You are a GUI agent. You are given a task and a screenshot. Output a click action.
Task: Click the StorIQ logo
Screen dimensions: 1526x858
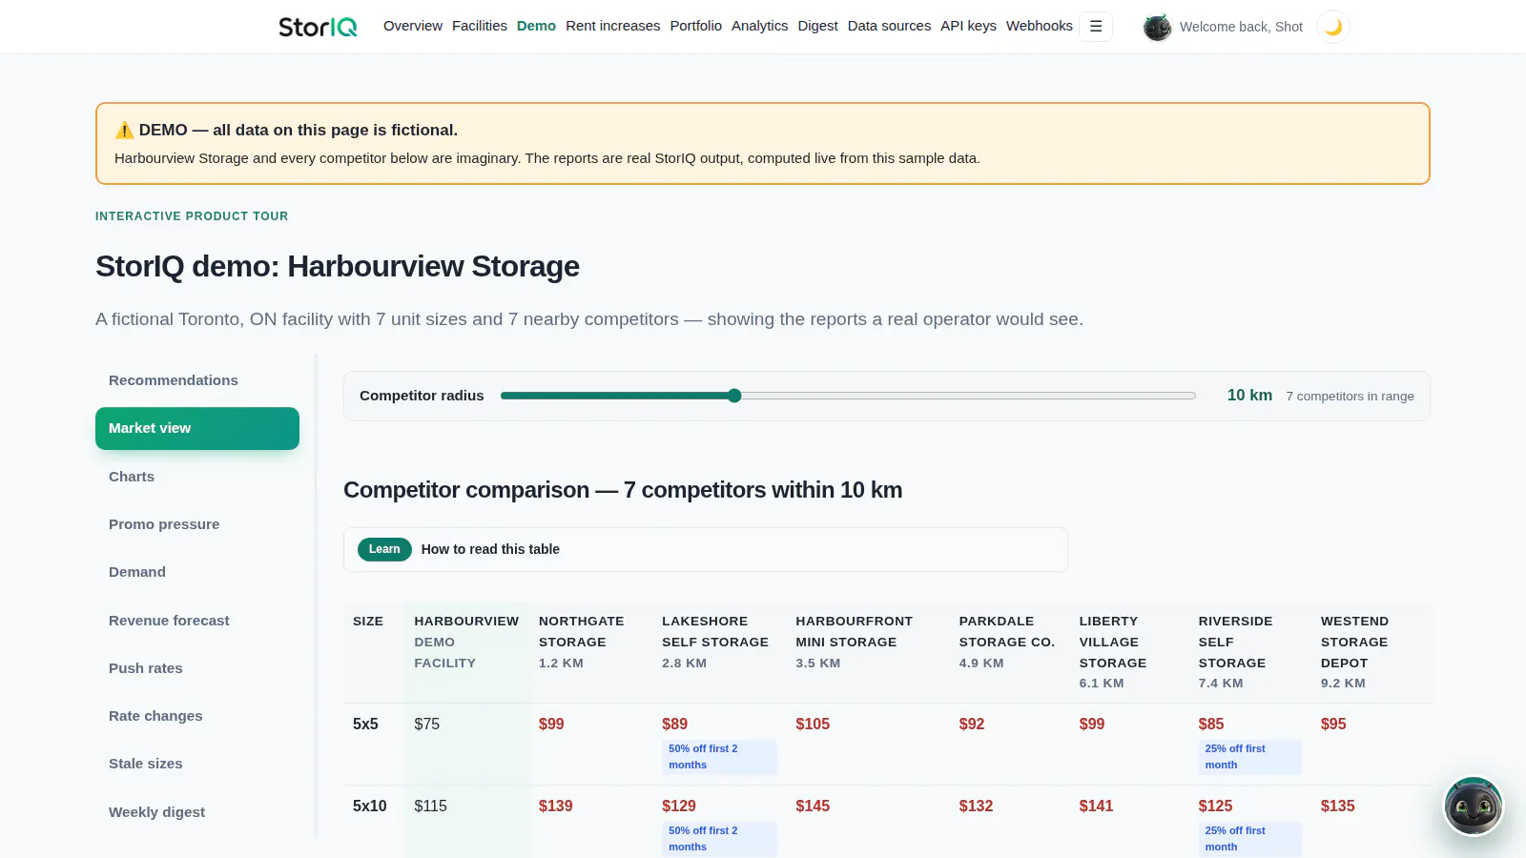coord(318,27)
